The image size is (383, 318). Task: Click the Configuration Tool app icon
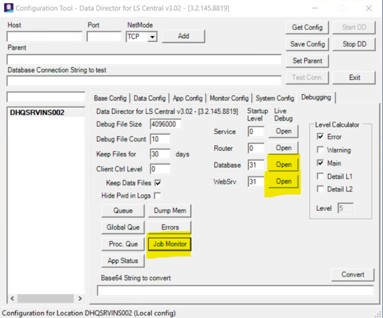9,8
